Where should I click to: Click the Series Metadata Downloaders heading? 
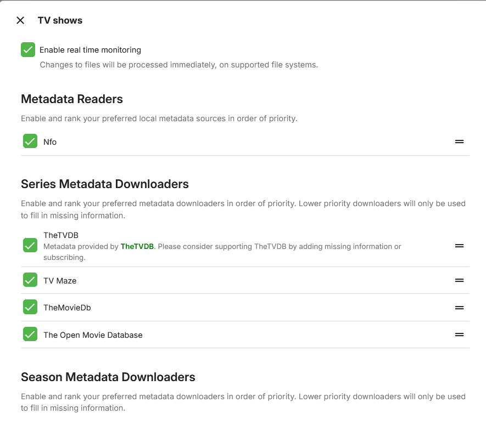(105, 184)
